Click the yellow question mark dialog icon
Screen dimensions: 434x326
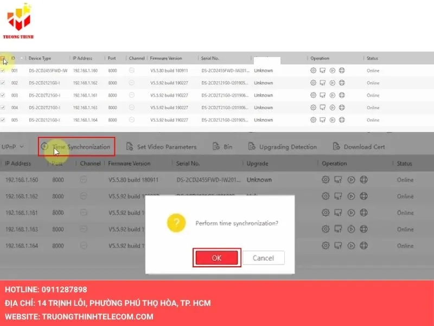[x=176, y=223]
